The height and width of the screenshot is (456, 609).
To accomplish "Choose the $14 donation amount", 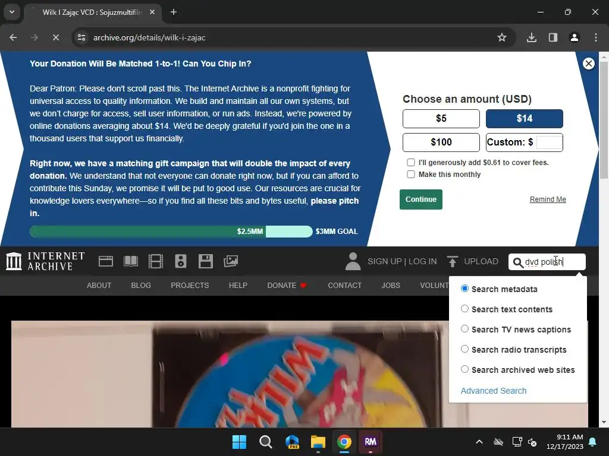I will (525, 119).
